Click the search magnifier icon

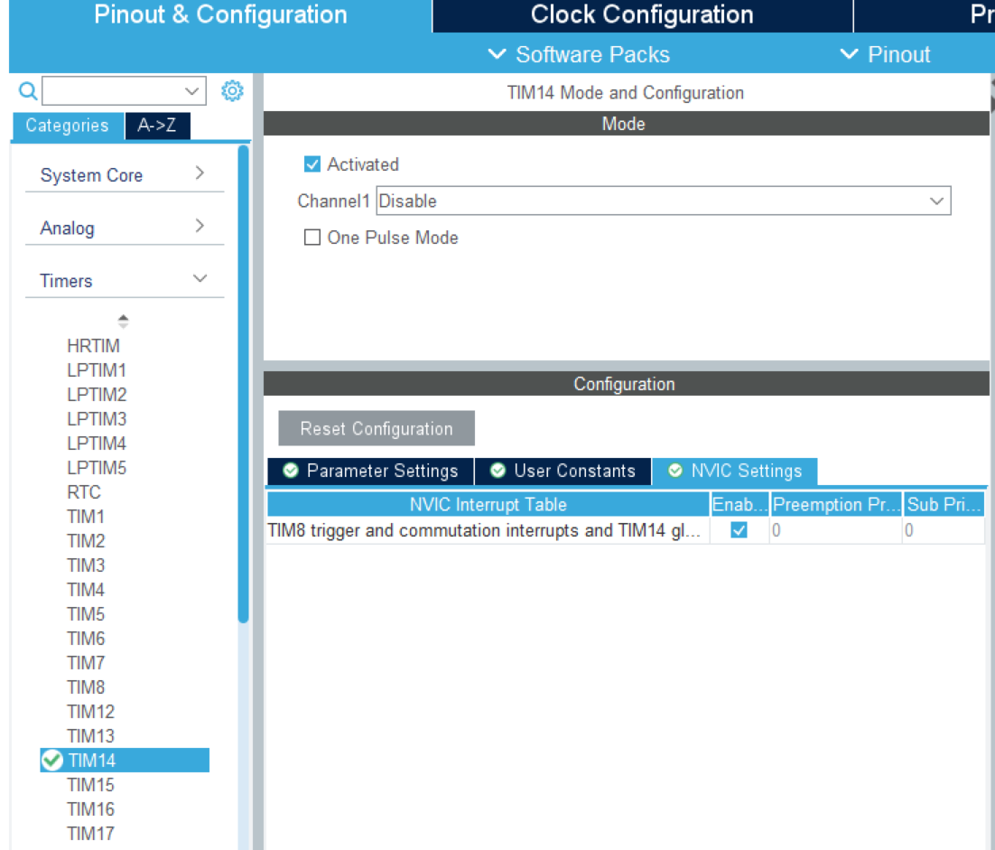tap(28, 91)
